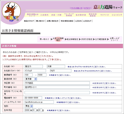Click the birth year field 2000
The width and height of the screenshot is (124, 114).
point(27,110)
